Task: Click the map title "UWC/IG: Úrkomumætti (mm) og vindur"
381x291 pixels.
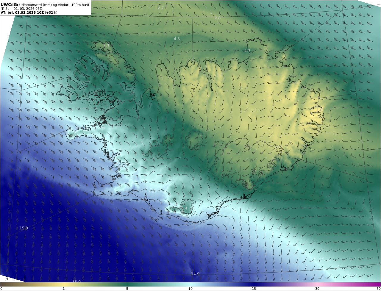Action: [x=45, y=4]
